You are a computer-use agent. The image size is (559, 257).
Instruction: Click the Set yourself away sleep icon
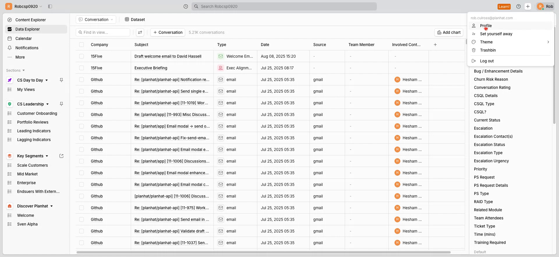[474, 34]
